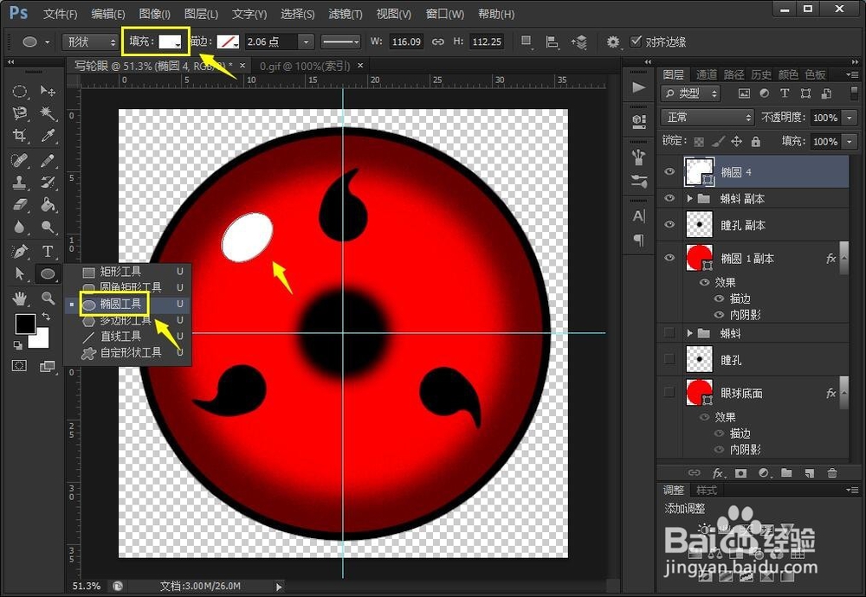
Task: Toggle 内阴影 effect under 椭圆 1 副本
Action: point(719,314)
